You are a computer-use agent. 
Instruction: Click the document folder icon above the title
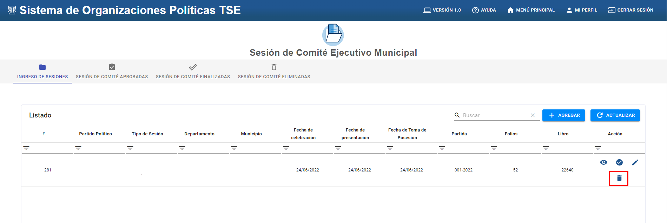pos(333,34)
